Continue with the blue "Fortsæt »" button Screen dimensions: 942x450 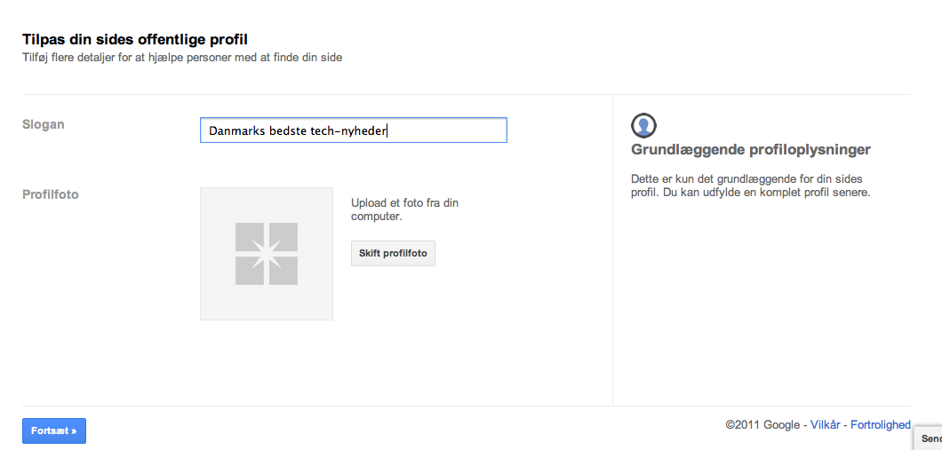[x=54, y=430]
